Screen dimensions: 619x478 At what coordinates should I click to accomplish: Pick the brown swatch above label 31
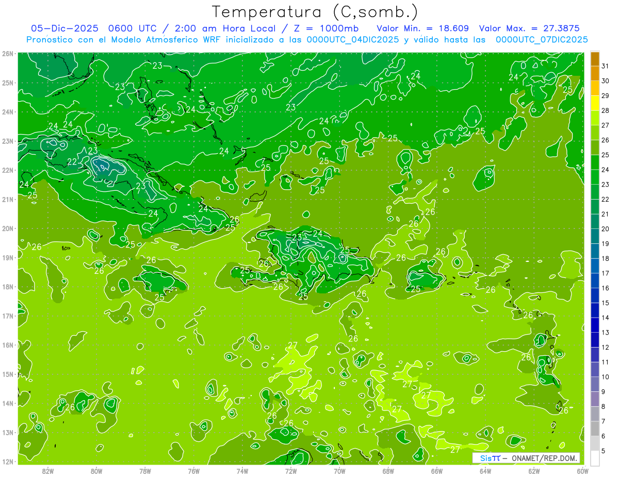(x=595, y=59)
